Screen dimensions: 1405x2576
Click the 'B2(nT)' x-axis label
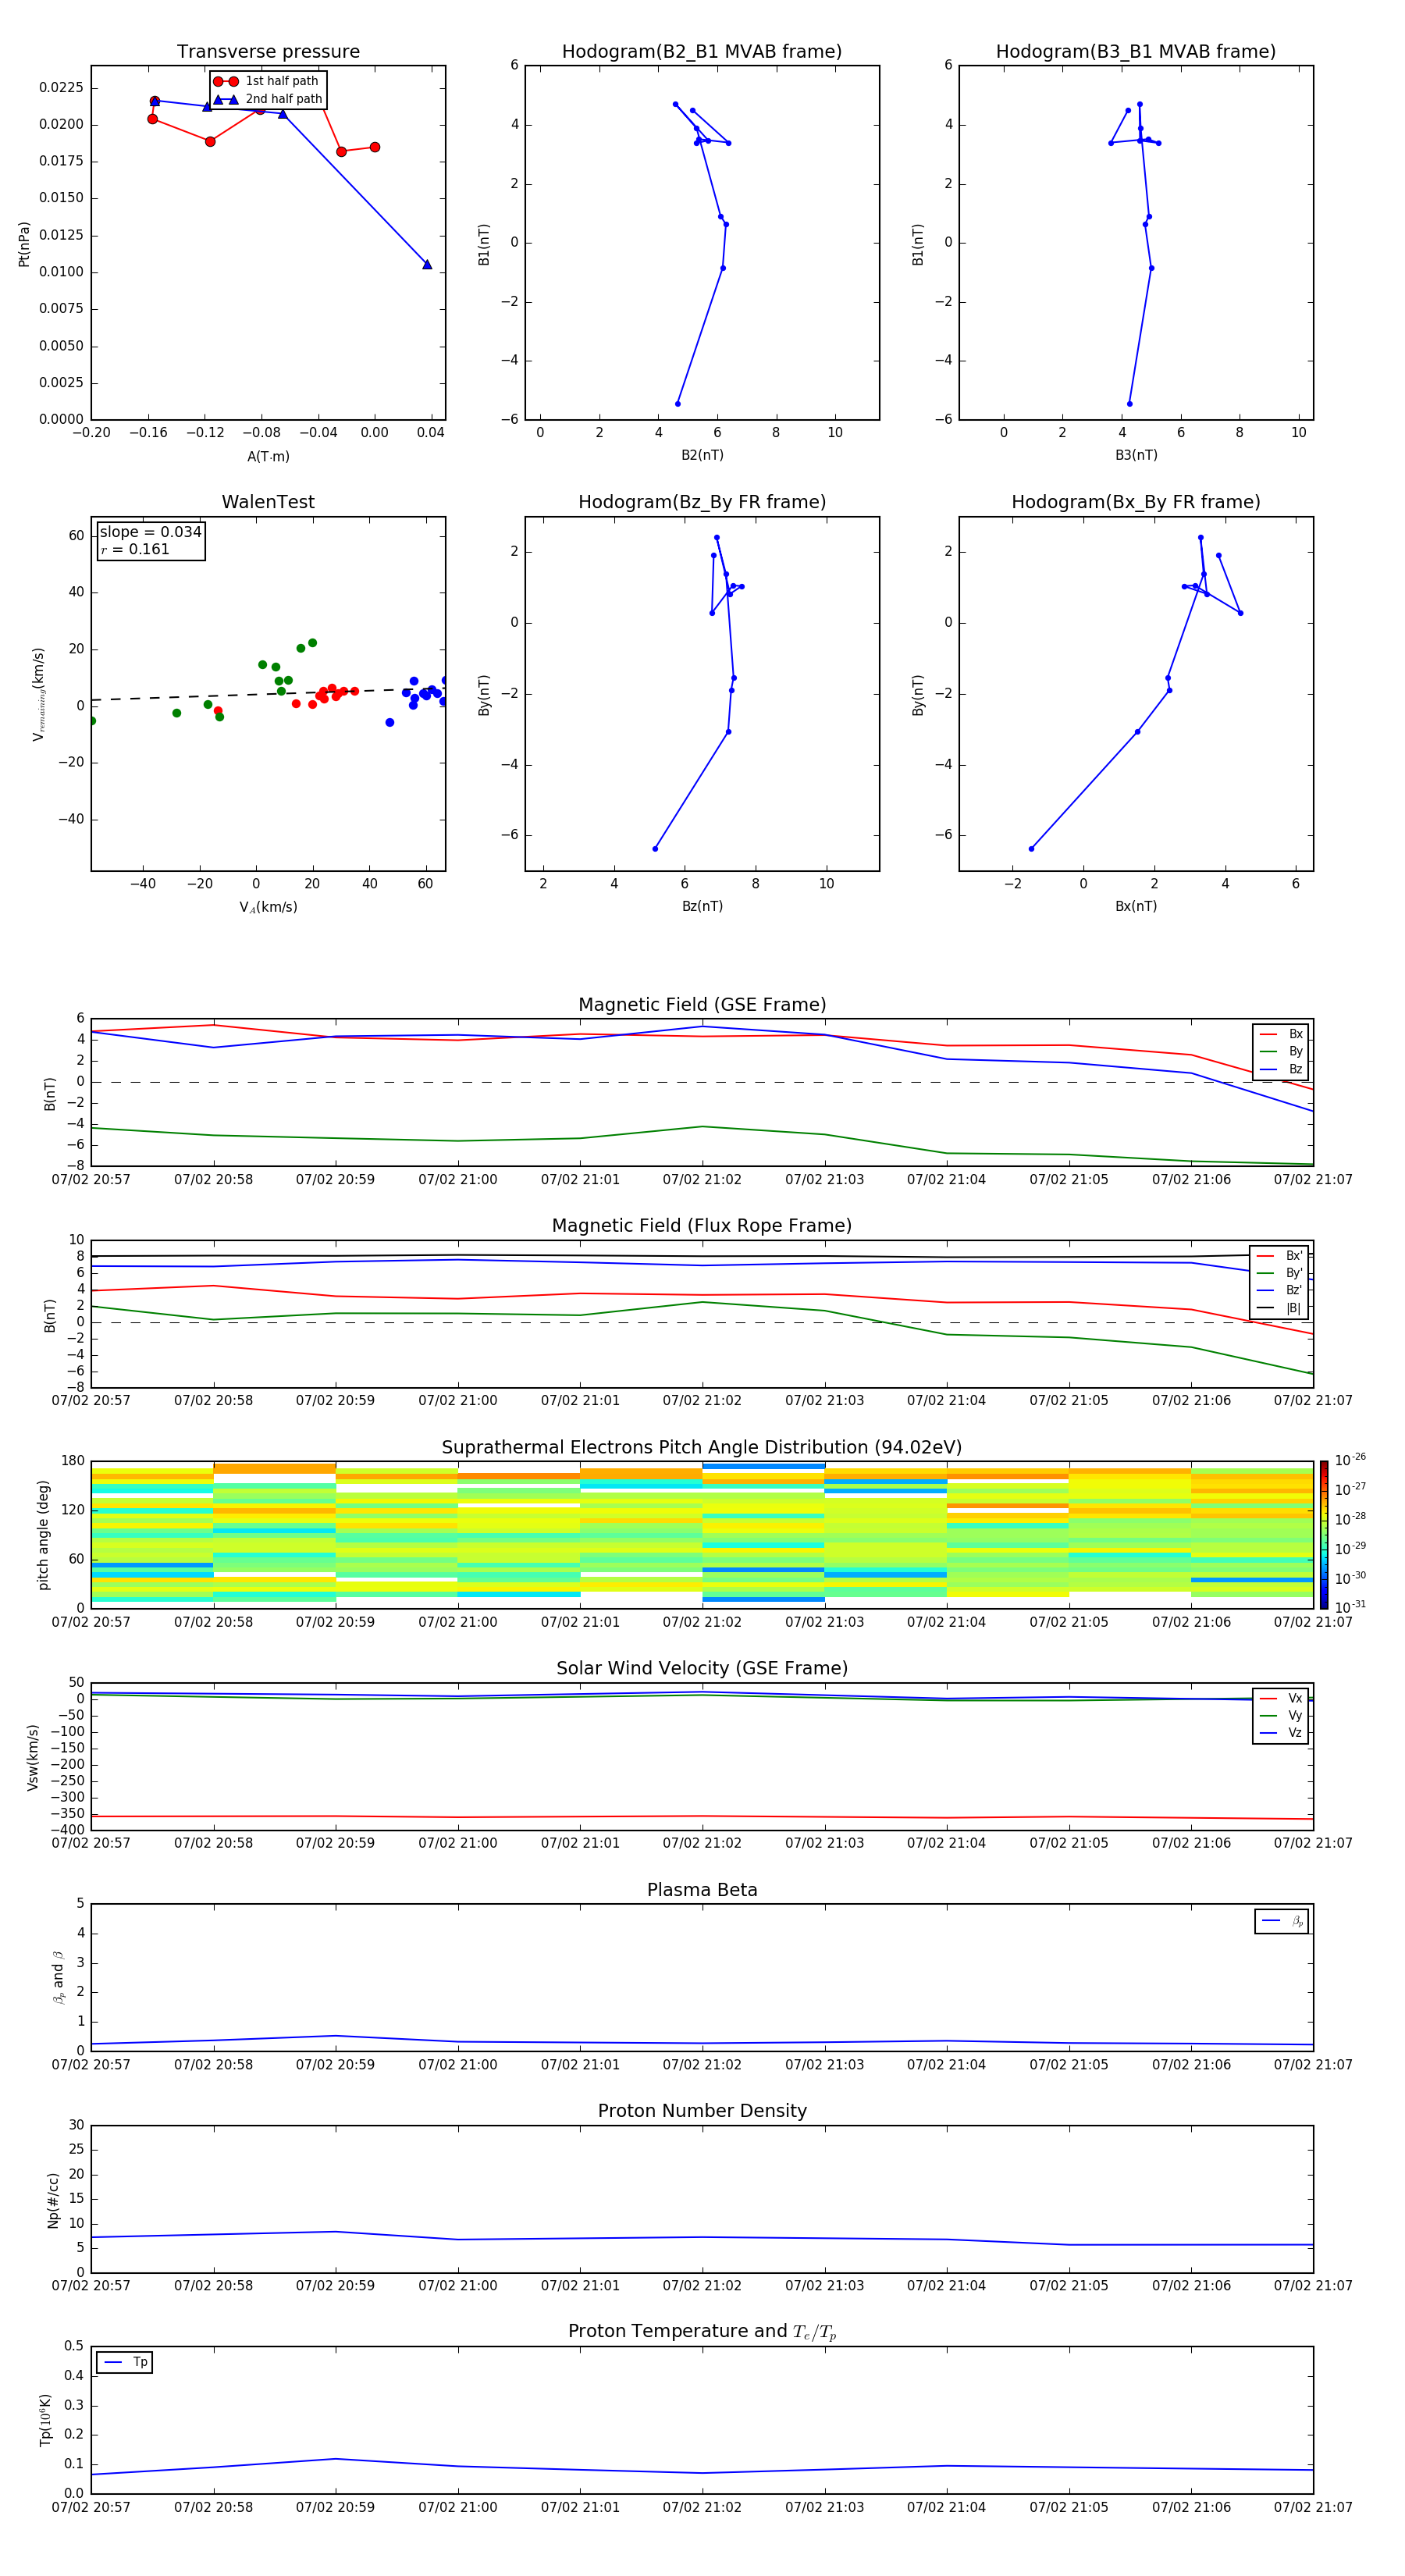[x=702, y=456]
